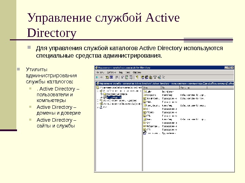Select the Domain Controllers row
Image resolution: width=245 pixels, height=183 pixels.
174,99
